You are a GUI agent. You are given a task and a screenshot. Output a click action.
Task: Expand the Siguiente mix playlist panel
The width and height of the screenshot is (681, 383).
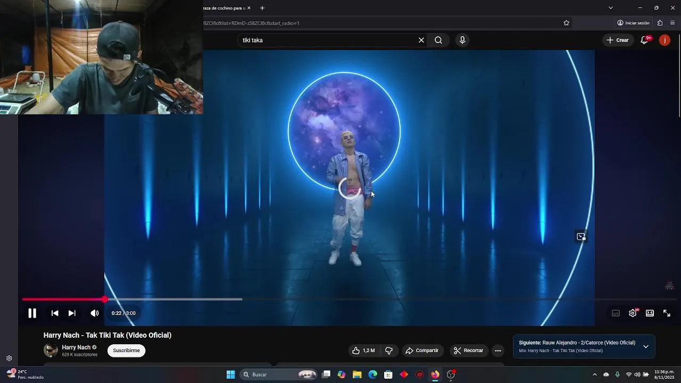tap(645, 346)
